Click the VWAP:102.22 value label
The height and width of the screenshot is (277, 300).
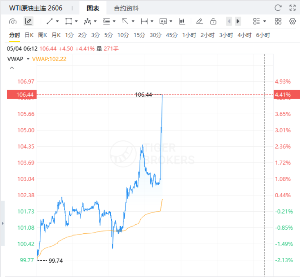(x=49, y=59)
